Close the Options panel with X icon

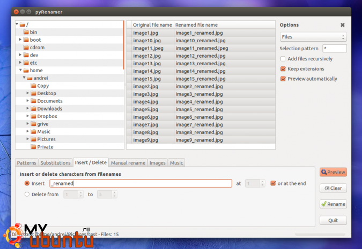coord(343,25)
